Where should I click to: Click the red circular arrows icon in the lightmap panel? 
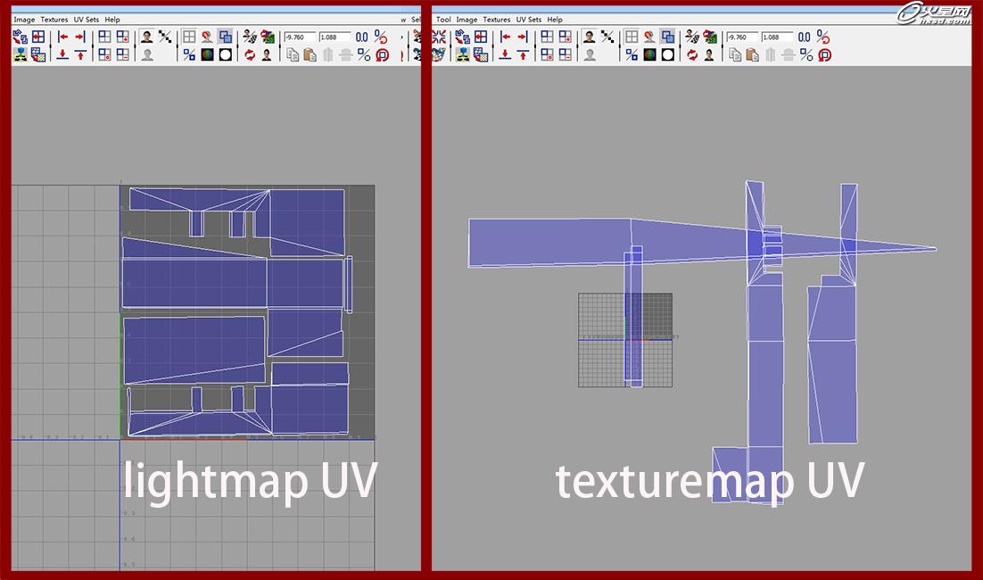tap(250, 54)
